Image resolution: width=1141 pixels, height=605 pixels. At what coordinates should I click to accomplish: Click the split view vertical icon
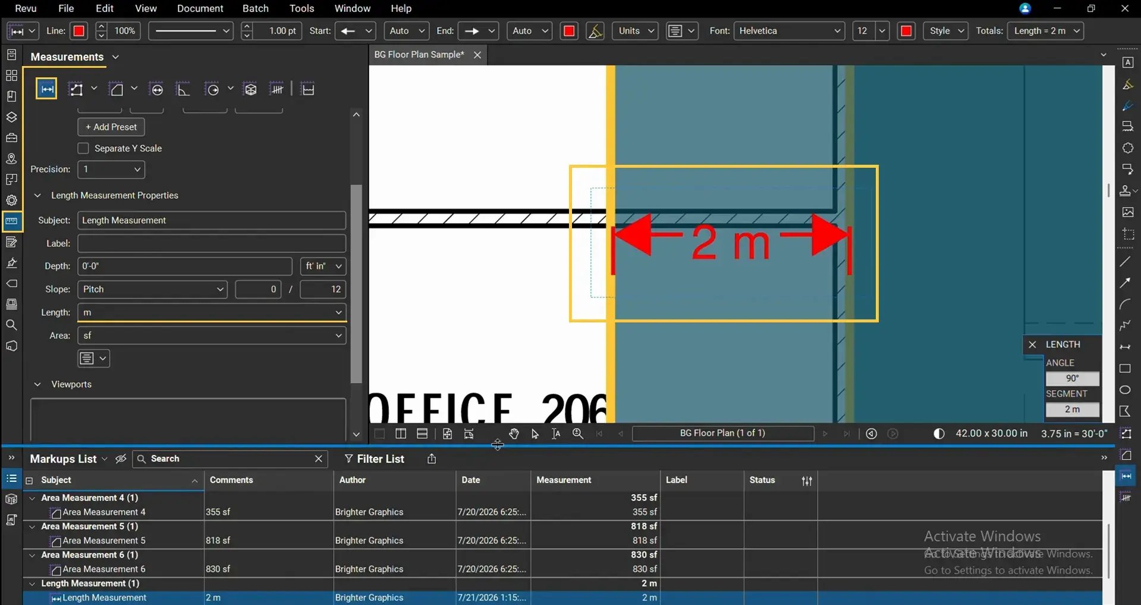tap(401, 434)
